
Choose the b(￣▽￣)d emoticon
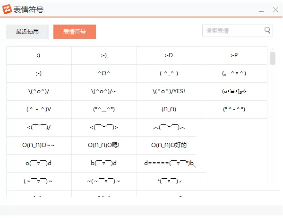click(x=104, y=163)
